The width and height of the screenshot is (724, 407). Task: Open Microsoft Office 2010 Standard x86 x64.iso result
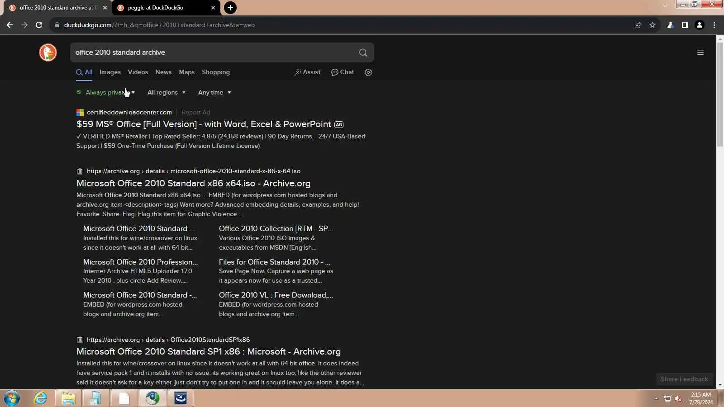pyautogui.click(x=193, y=184)
